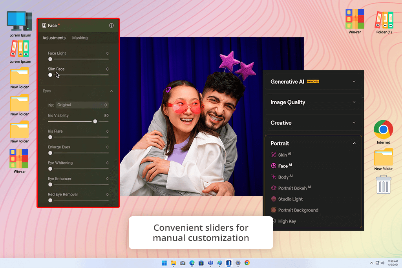
Task: Select the Face AI lightning icon
Action: click(x=274, y=166)
